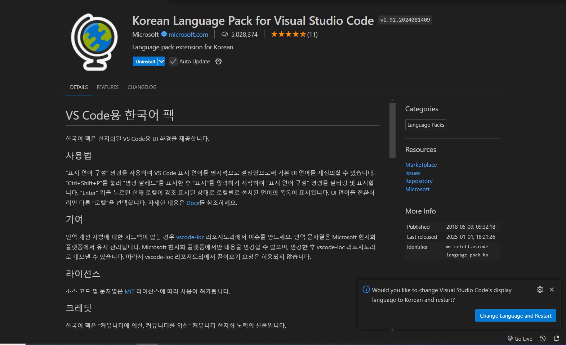
Task: Click the More Info heading
Action: pos(420,211)
